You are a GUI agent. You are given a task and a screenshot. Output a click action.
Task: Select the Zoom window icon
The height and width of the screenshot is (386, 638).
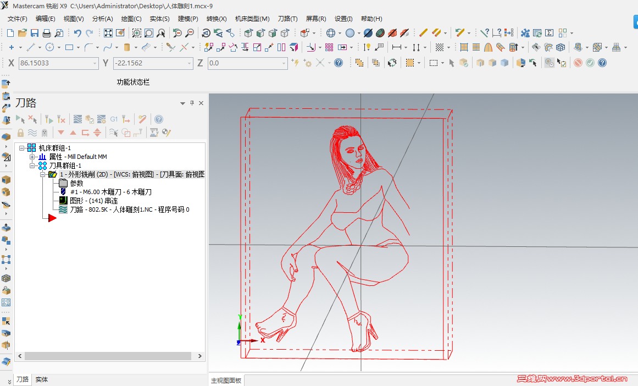coord(137,33)
